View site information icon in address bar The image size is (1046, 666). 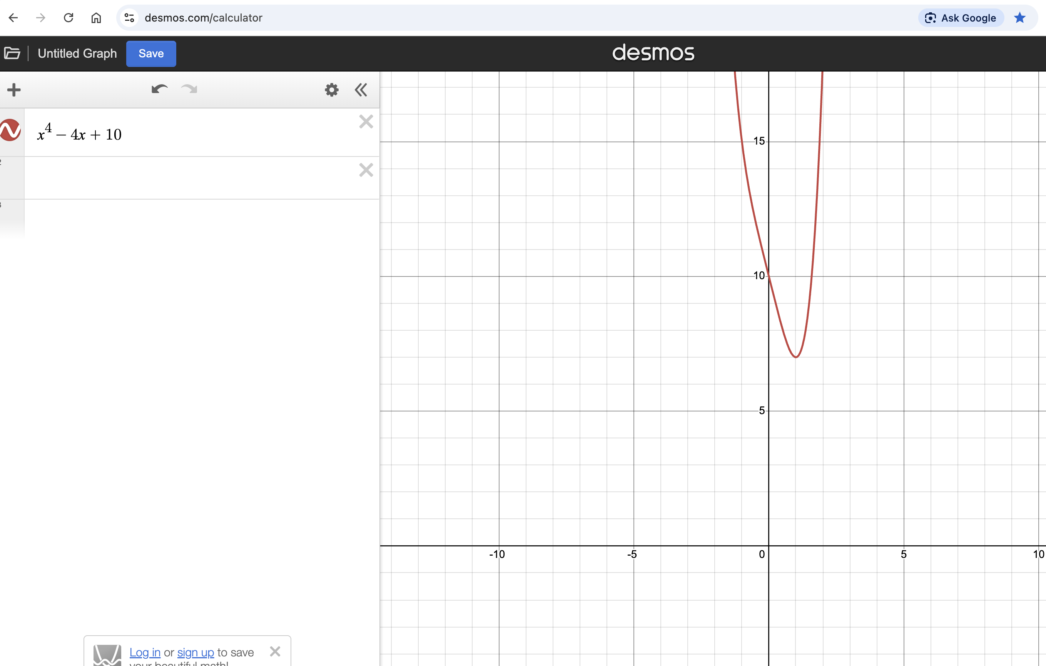coord(129,18)
